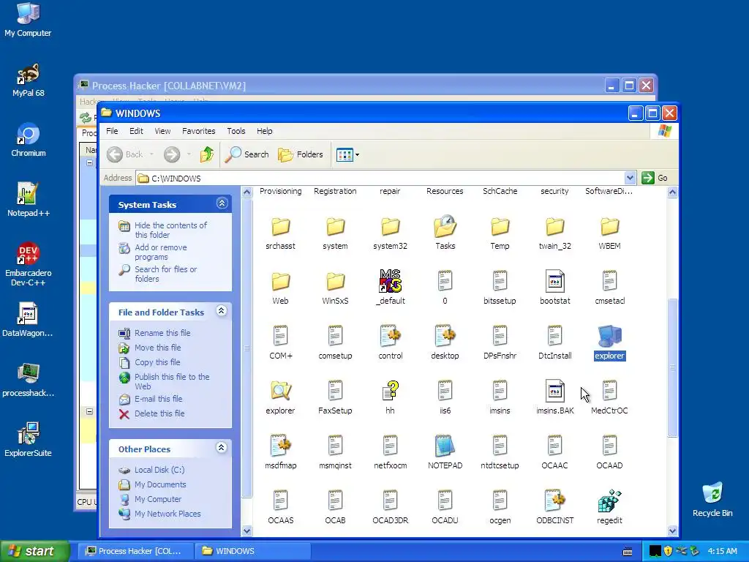Open the View menu
The image size is (749, 562).
click(x=162, y=131)
